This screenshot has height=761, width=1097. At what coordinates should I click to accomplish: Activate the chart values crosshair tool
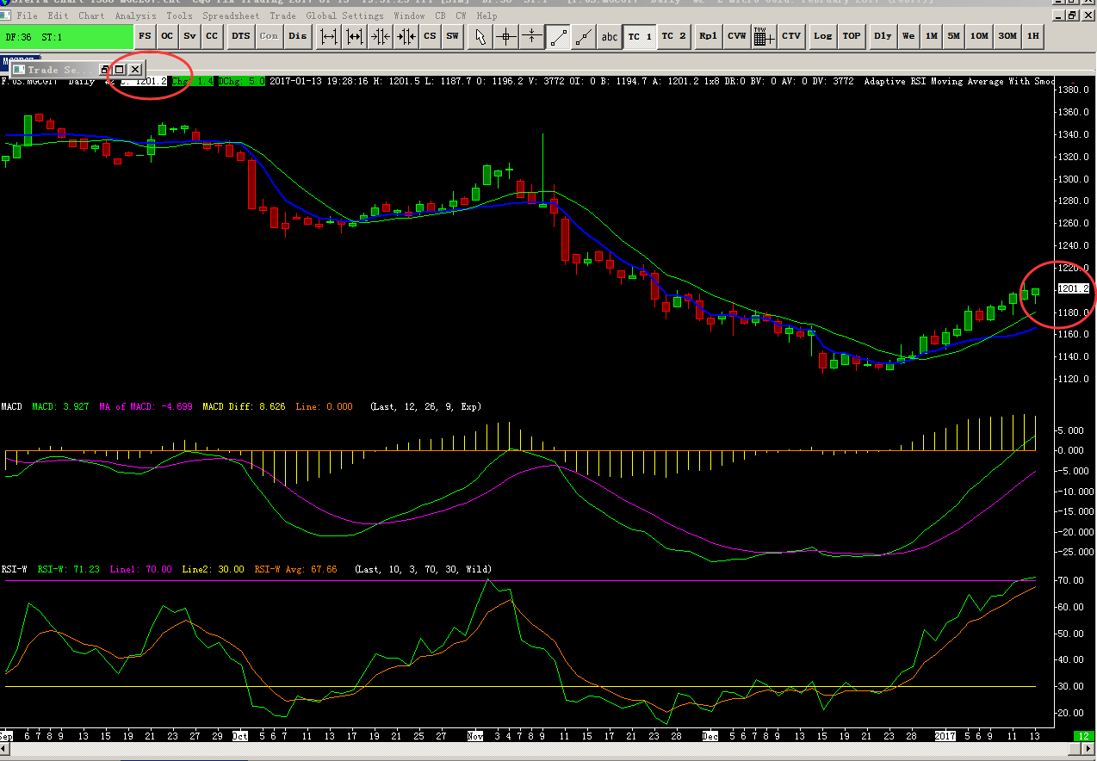tap(506, 36)
